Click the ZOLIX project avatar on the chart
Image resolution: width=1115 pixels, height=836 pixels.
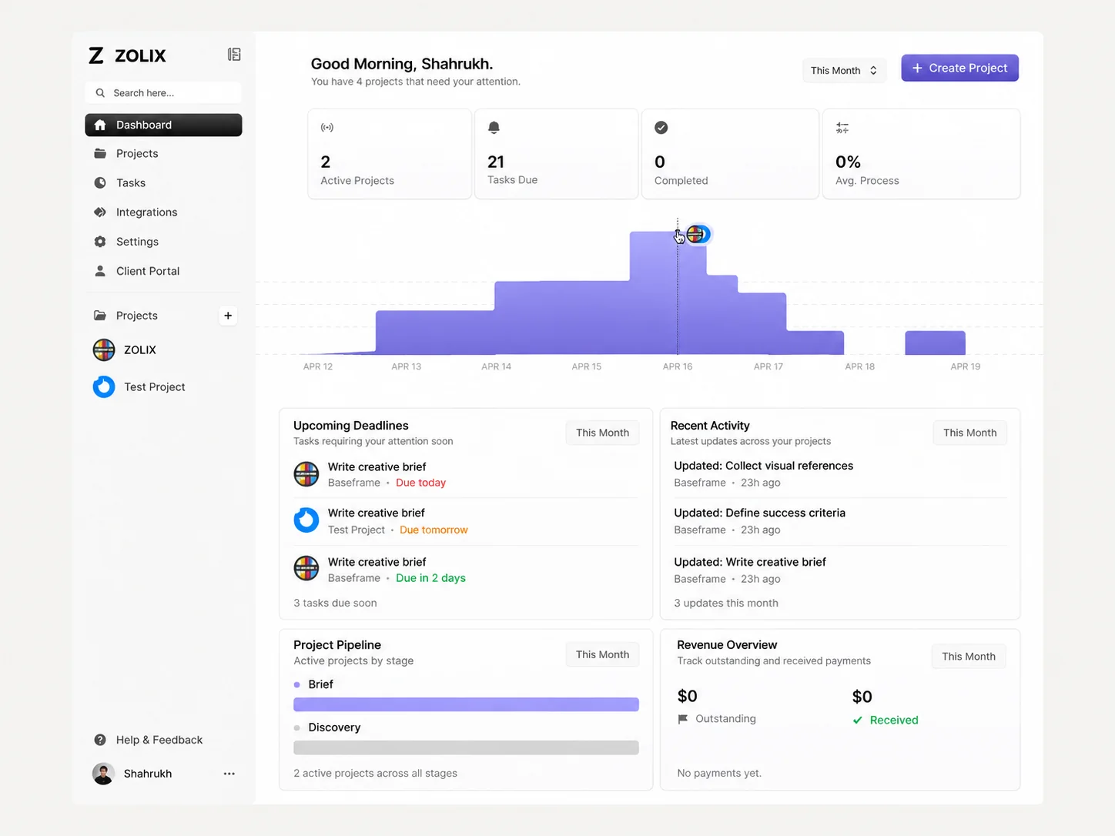coord(696,234)
